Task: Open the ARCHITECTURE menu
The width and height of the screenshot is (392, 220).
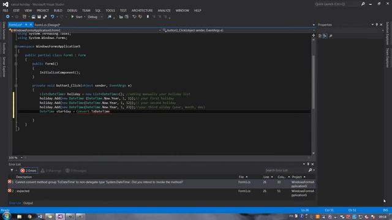Action: coord(142,10)
